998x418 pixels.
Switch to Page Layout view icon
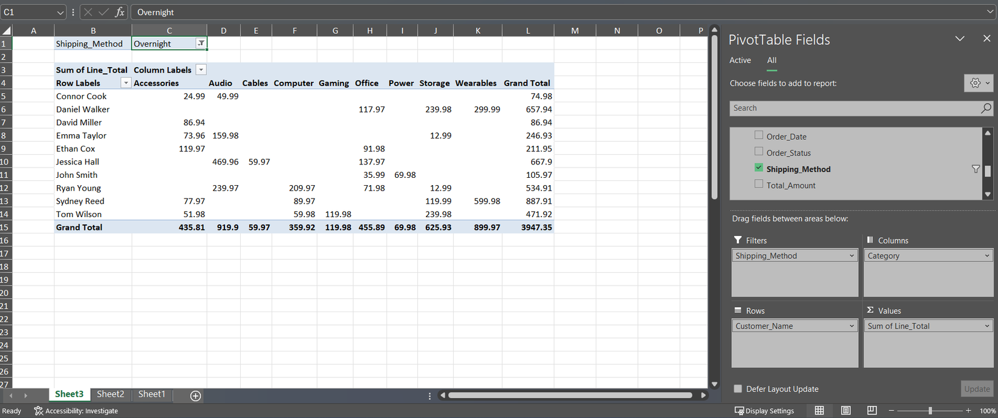[846, 411]
